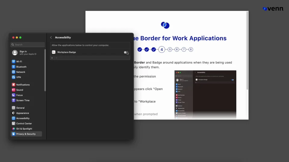This screenshot has width=289, height=162.
Task: Select the Control Center label in the sidebar
Action: [x=24, y=123]
